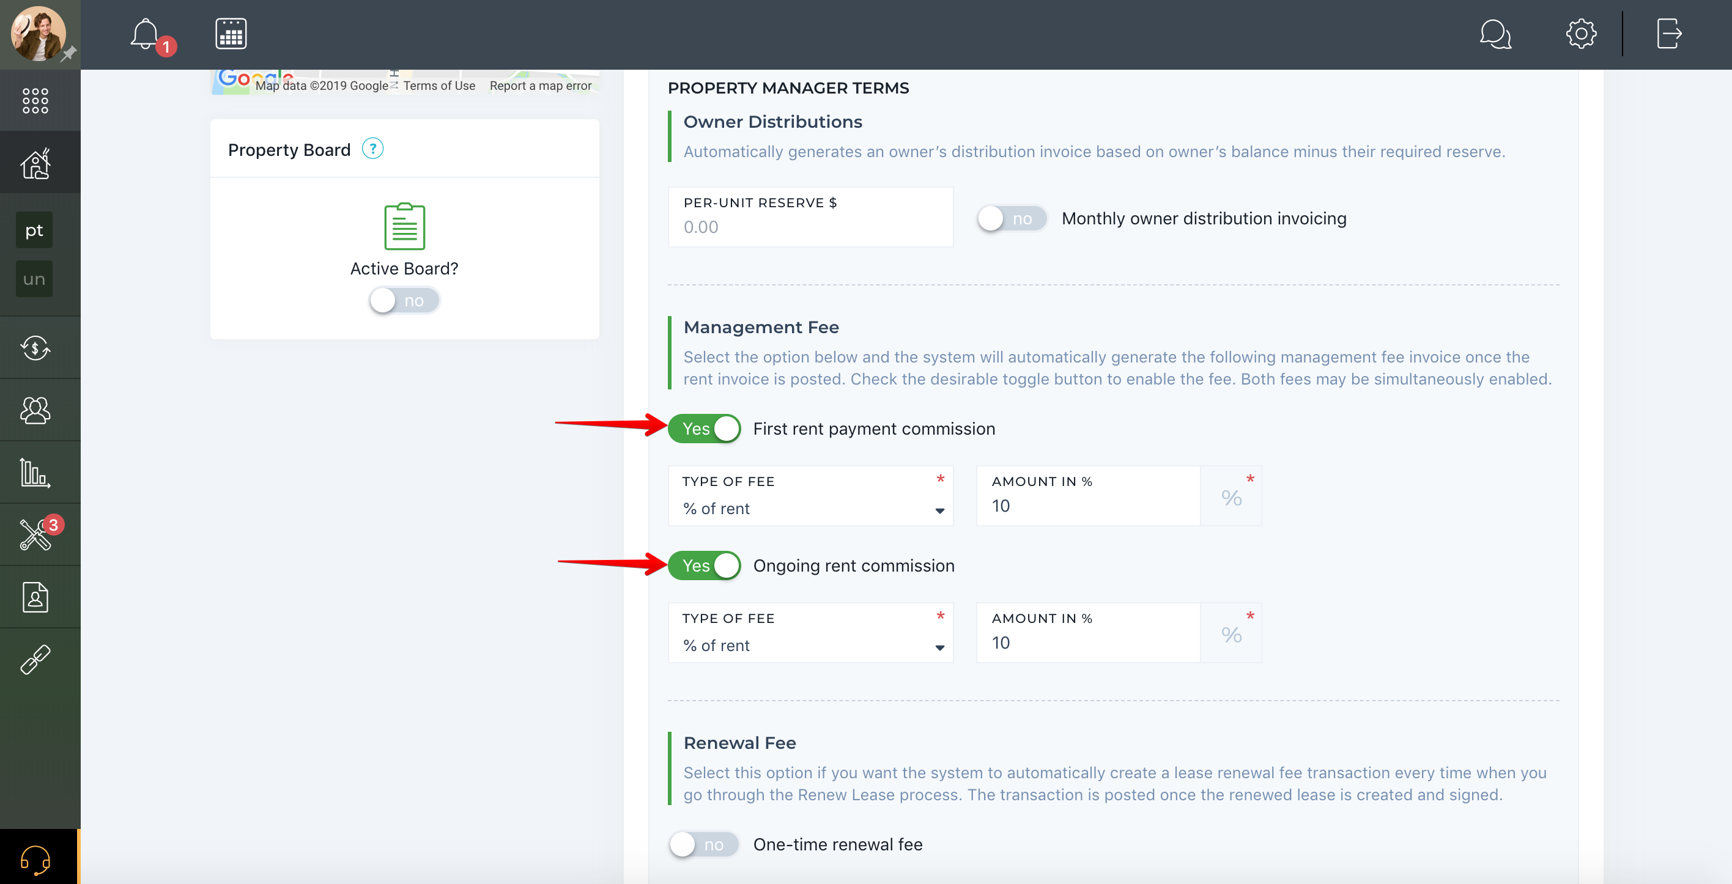
Task: Open the reports bar chart icon
Action: click(35, 473)
